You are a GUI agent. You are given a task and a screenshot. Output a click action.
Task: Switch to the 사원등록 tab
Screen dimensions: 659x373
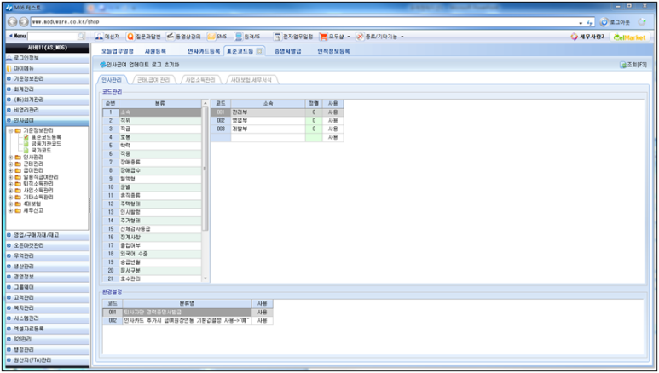(155, 51)
